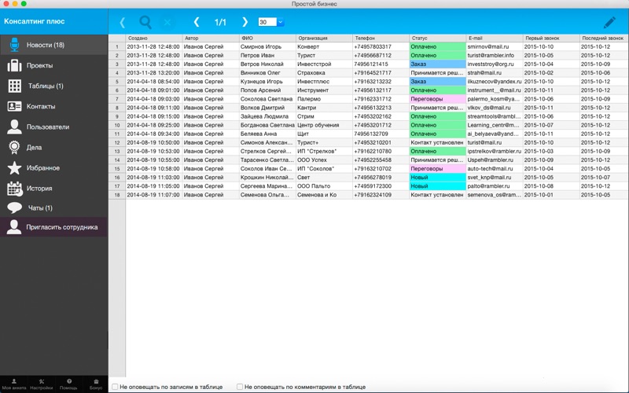
Task: Open the Дела badge icon
Action: tap(14, 147)
